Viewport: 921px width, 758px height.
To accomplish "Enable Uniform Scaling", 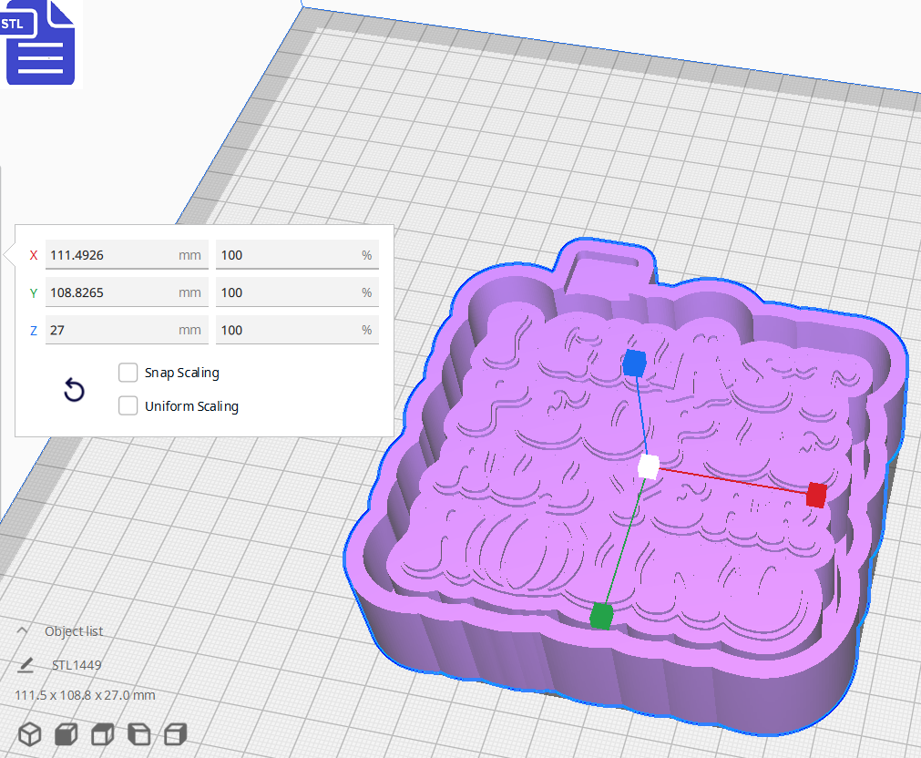I will (128, 405).
